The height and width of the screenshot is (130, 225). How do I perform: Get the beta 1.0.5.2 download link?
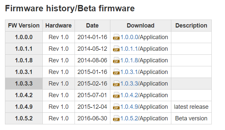[129, 119]
